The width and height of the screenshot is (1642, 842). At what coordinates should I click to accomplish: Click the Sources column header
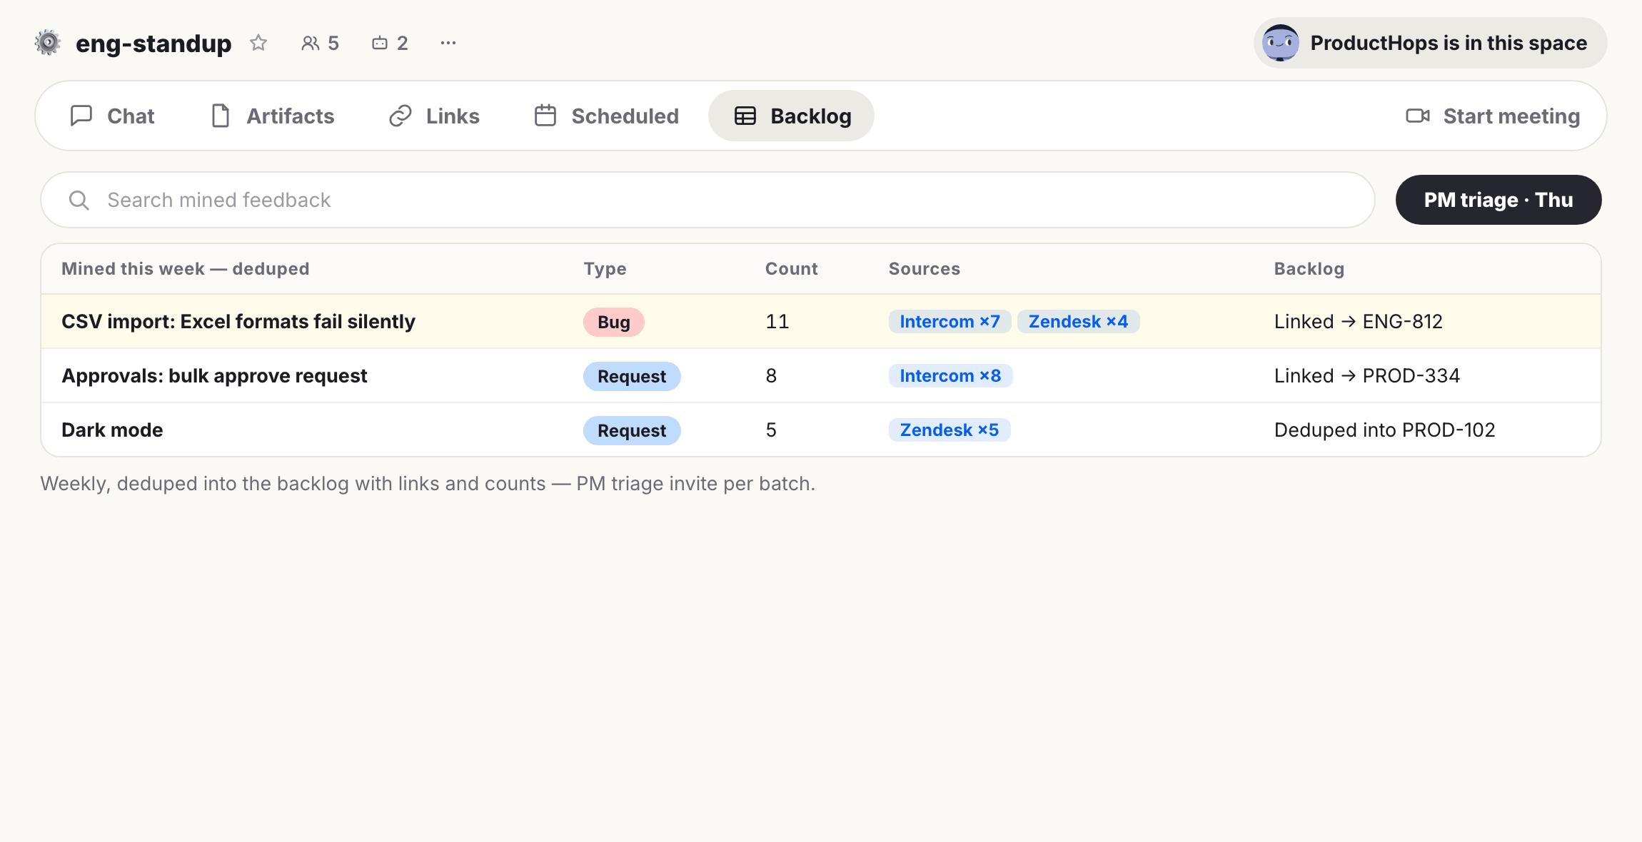[x=924, y=268]
